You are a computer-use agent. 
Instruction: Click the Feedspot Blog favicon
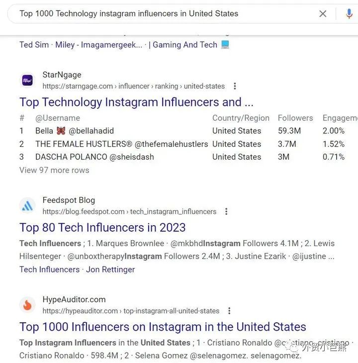[27, 205]
